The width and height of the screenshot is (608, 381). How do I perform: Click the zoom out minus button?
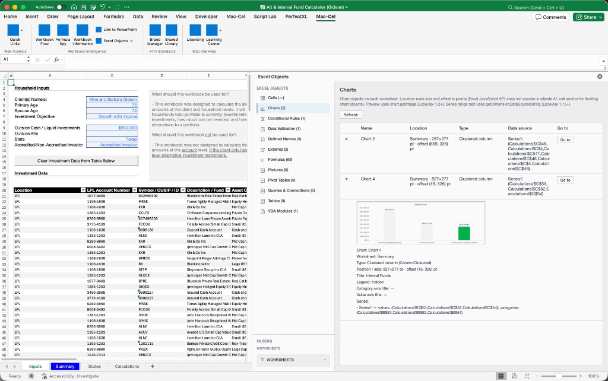(537, 376)
